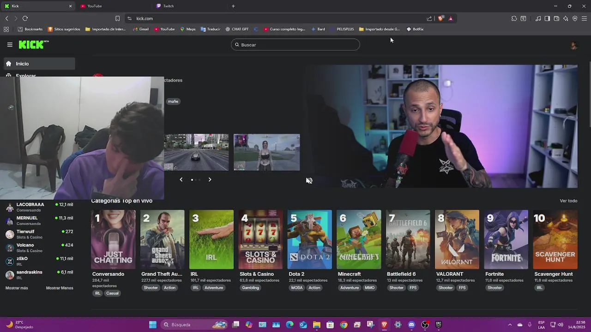Click the MOBA tag under Dota 2
The height and width of the screenshot is (332, 591).
[x=297, y=288]
